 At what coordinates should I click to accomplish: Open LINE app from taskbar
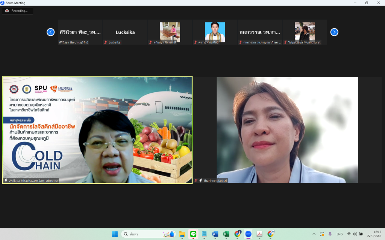coord(193,234)
